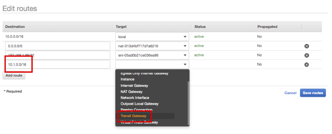The image size is (332, 134).
Task: Toggle the empty target dropdown arrow
Action: [x=185, y=64]
